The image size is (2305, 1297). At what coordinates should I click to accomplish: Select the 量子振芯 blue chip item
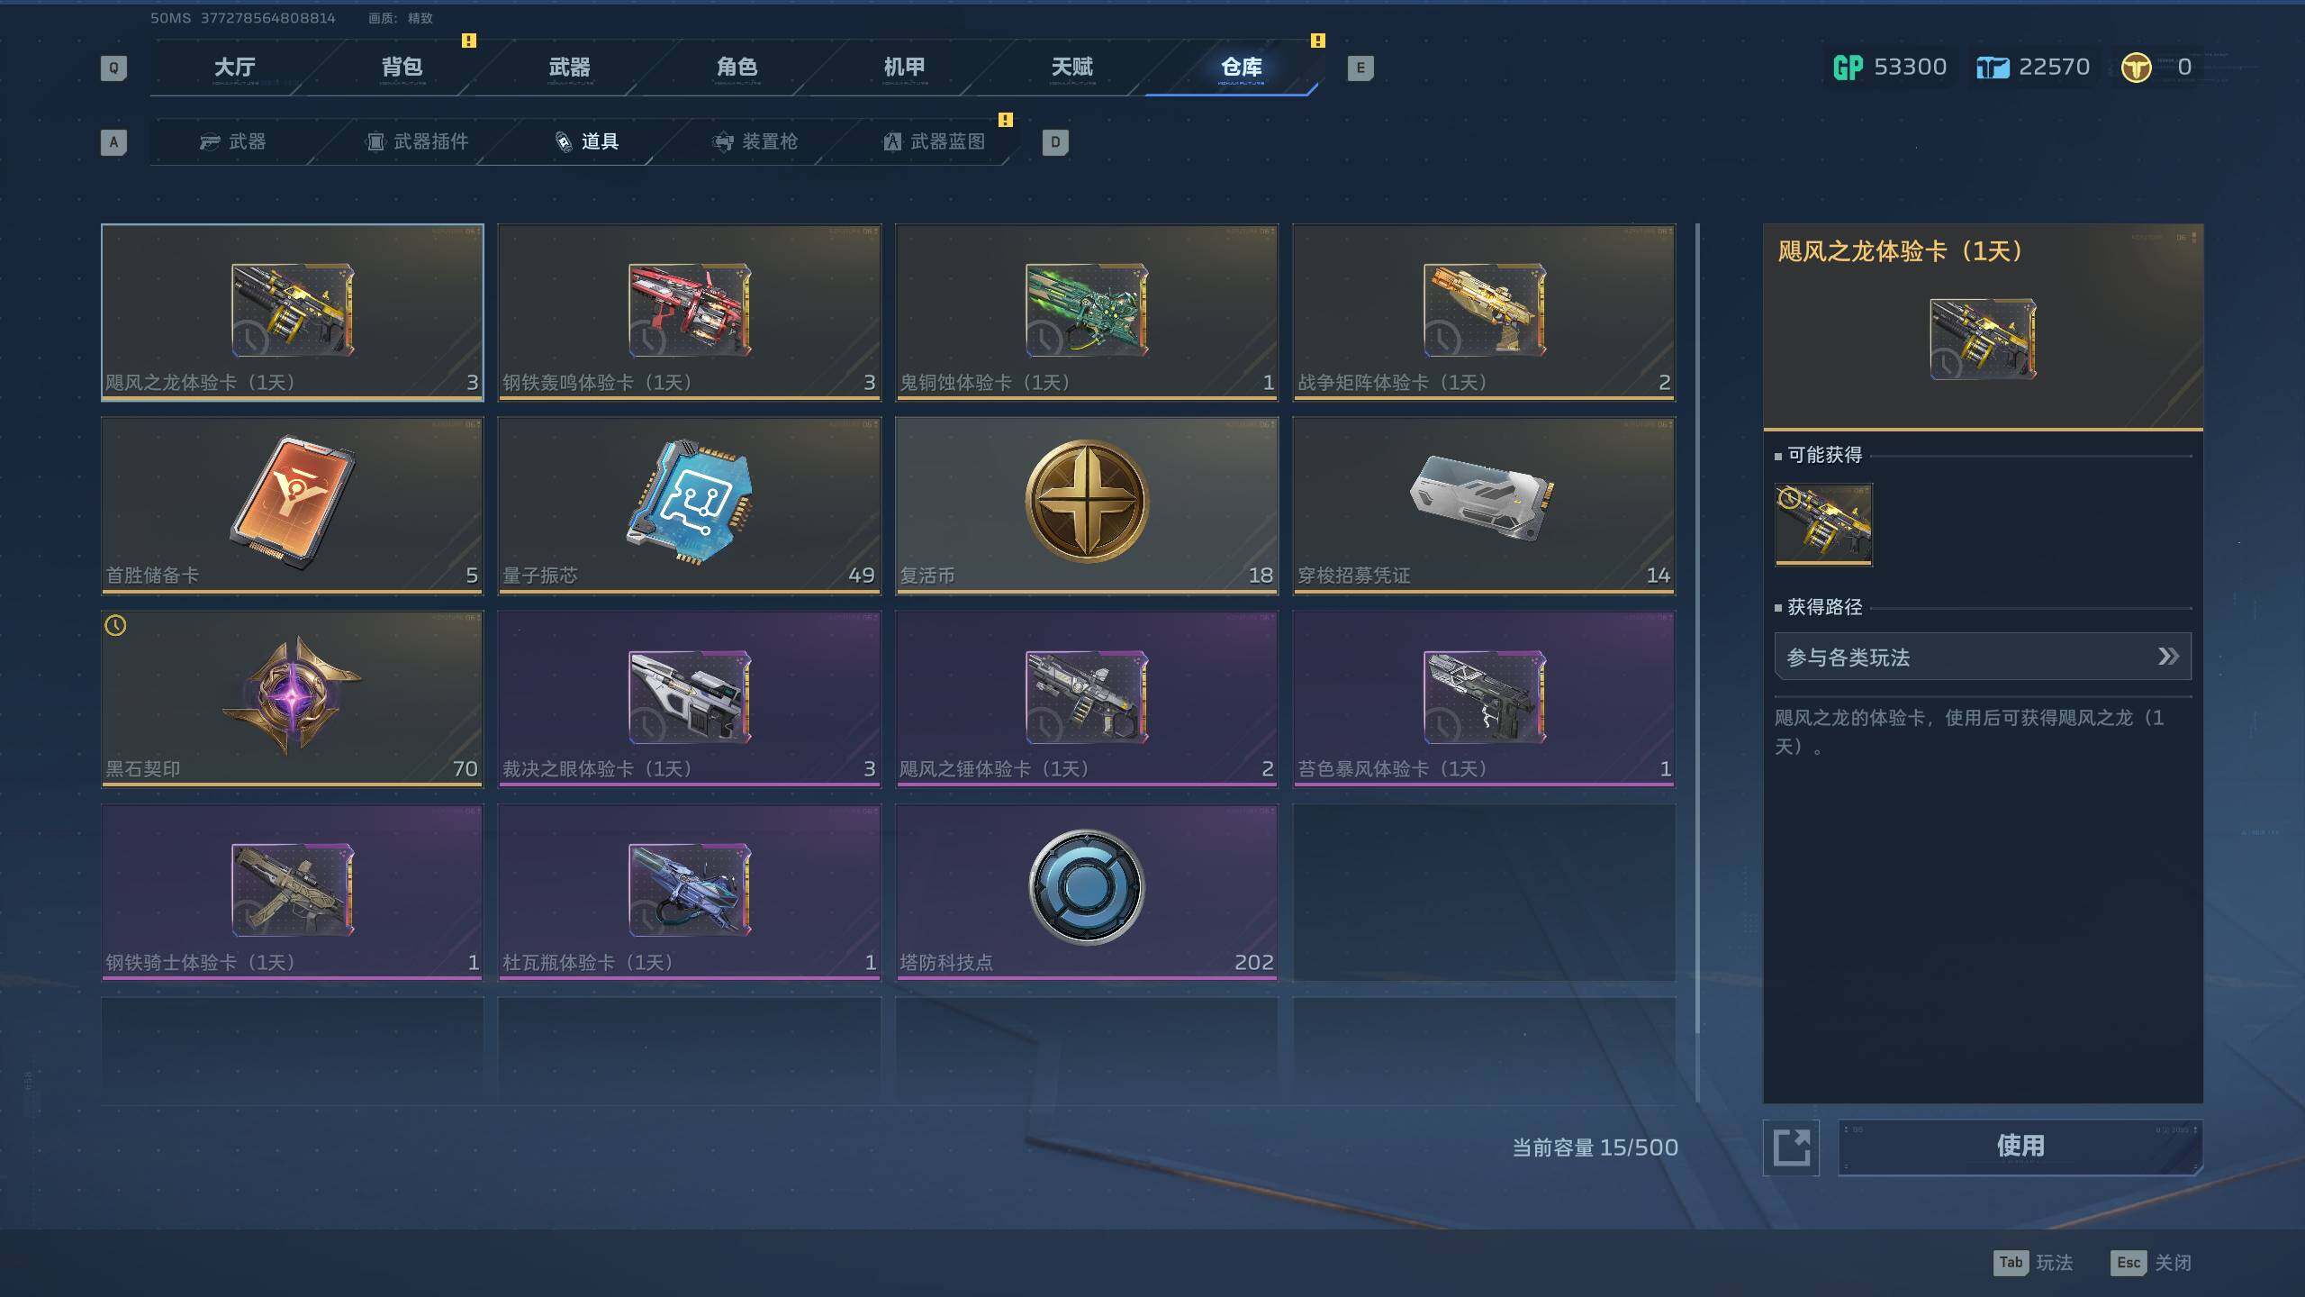[x=690, y=505]
